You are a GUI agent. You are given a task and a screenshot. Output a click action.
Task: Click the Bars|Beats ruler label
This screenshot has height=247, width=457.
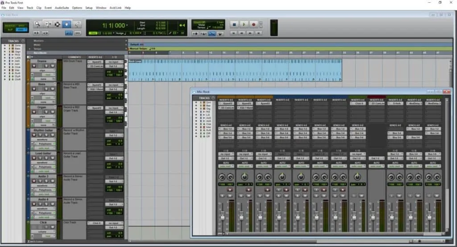pos(40,53)
